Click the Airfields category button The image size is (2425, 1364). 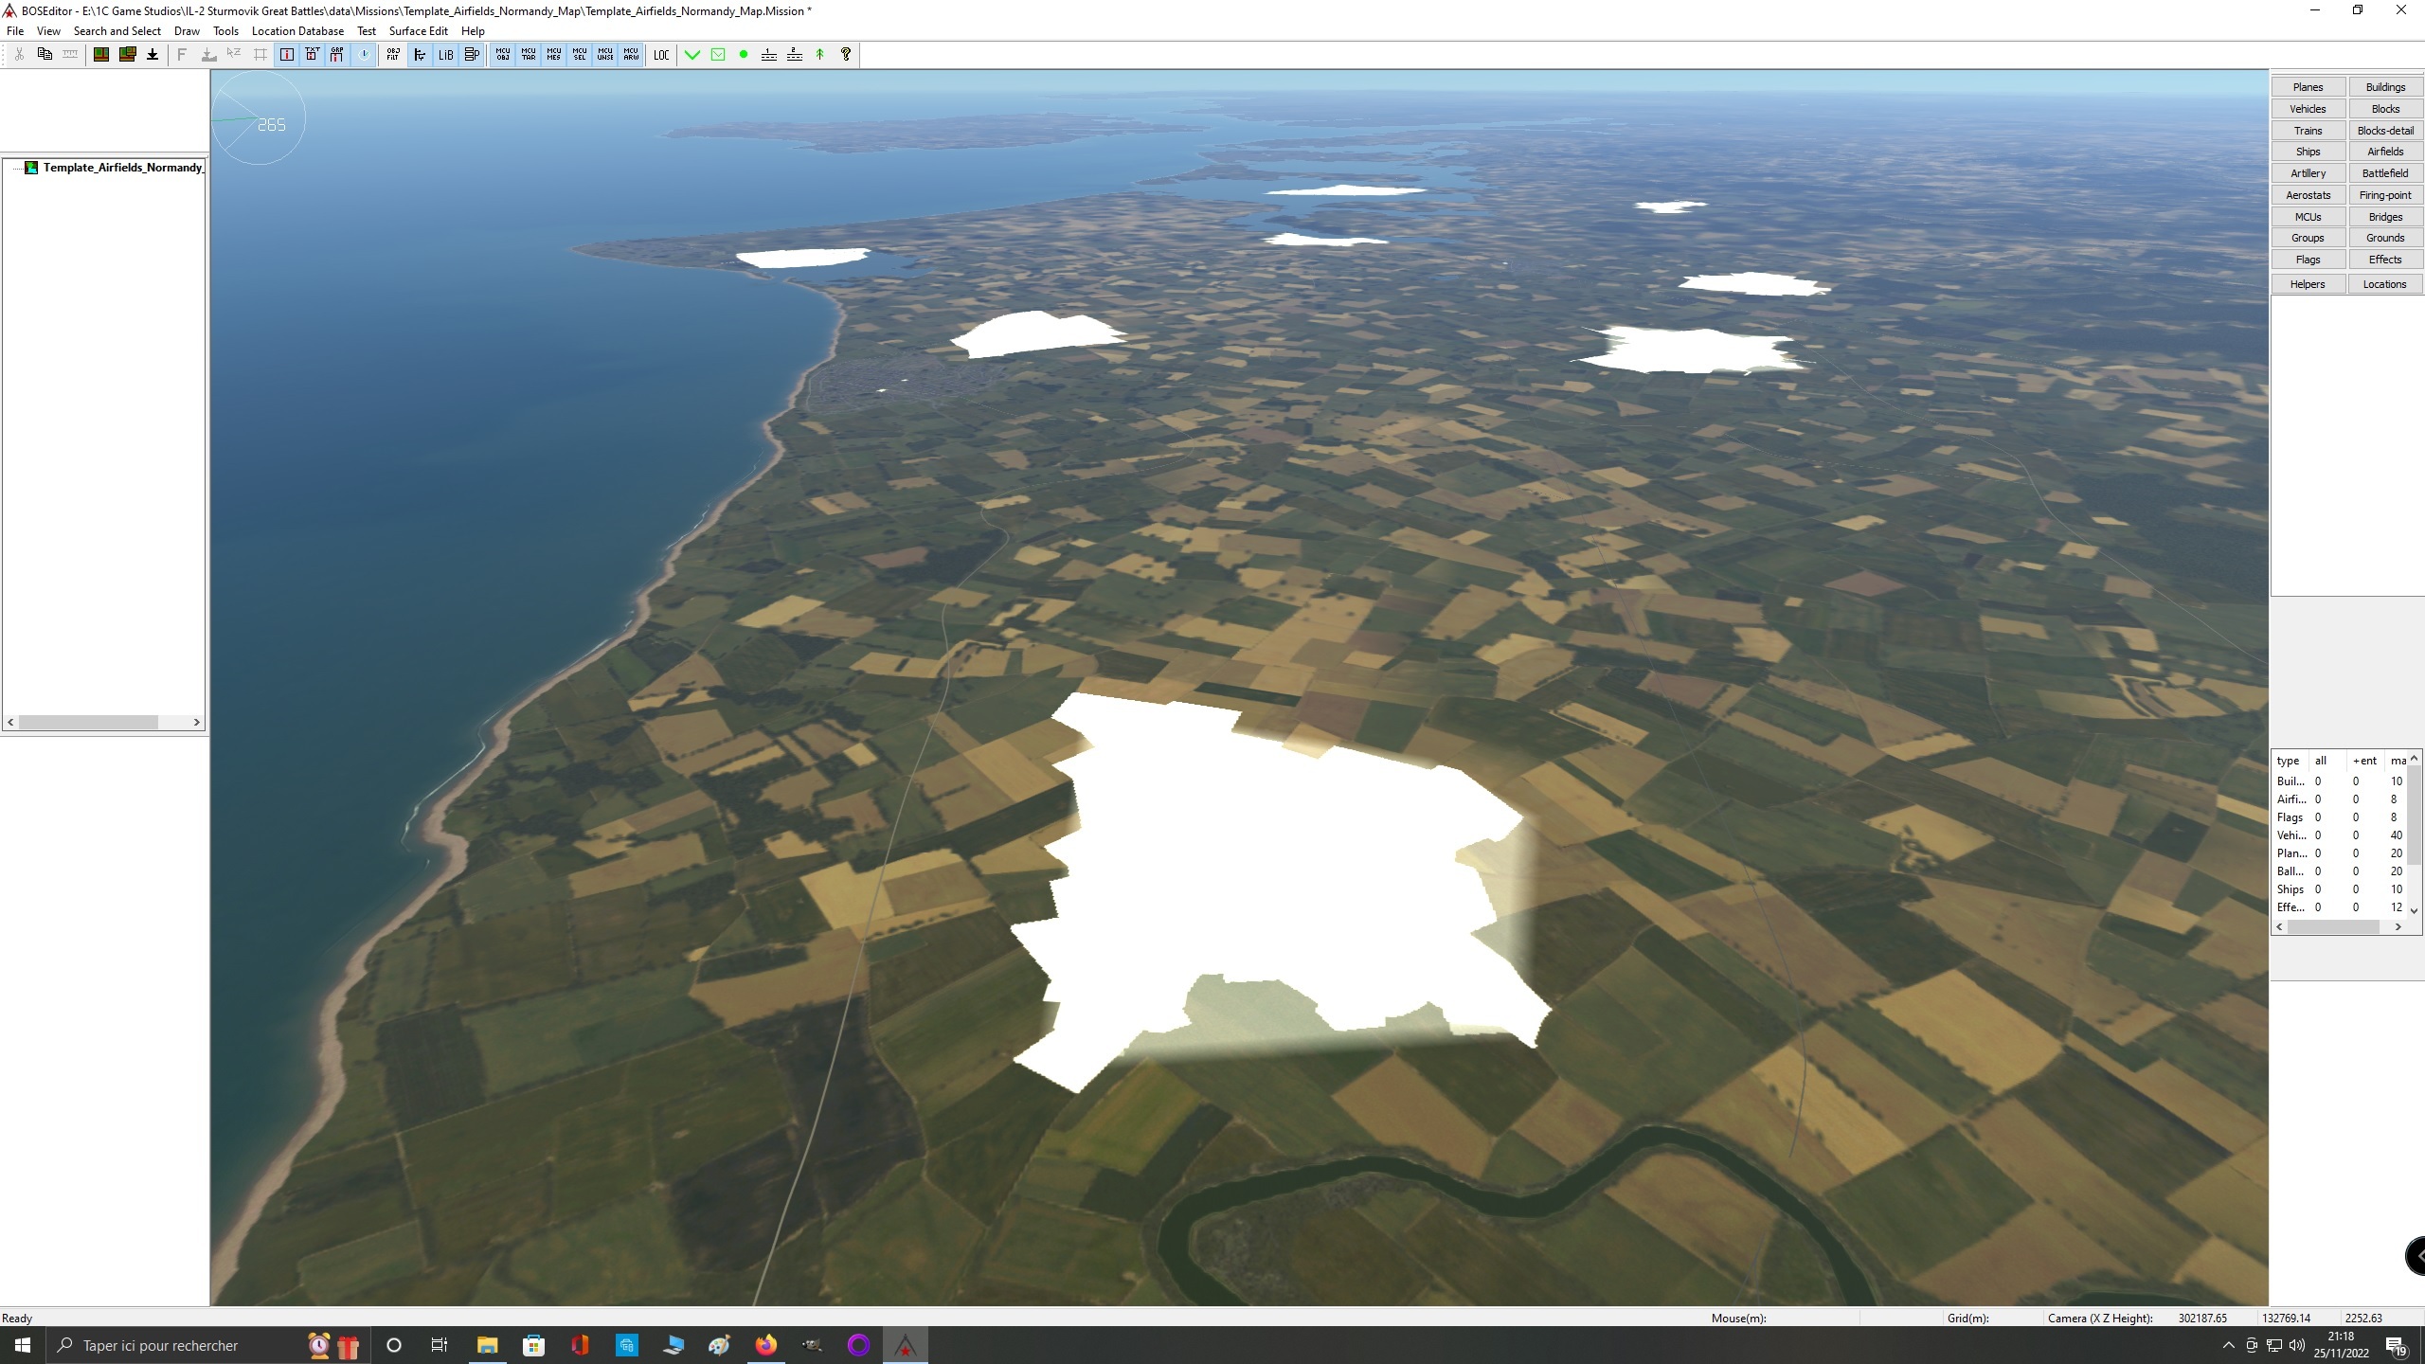click(2384, 152)
